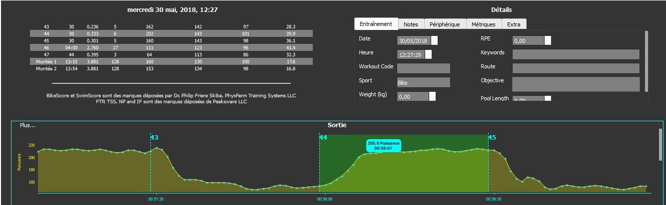Focus the Keywords text field
The height and width of the screenshot is (205, 666).
pos(576,54)
